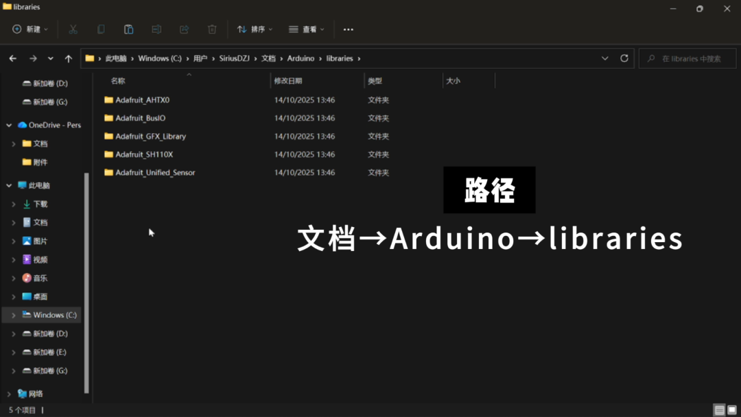
Task: Open the more options ellipsis menu
Action: coord(348,29)
